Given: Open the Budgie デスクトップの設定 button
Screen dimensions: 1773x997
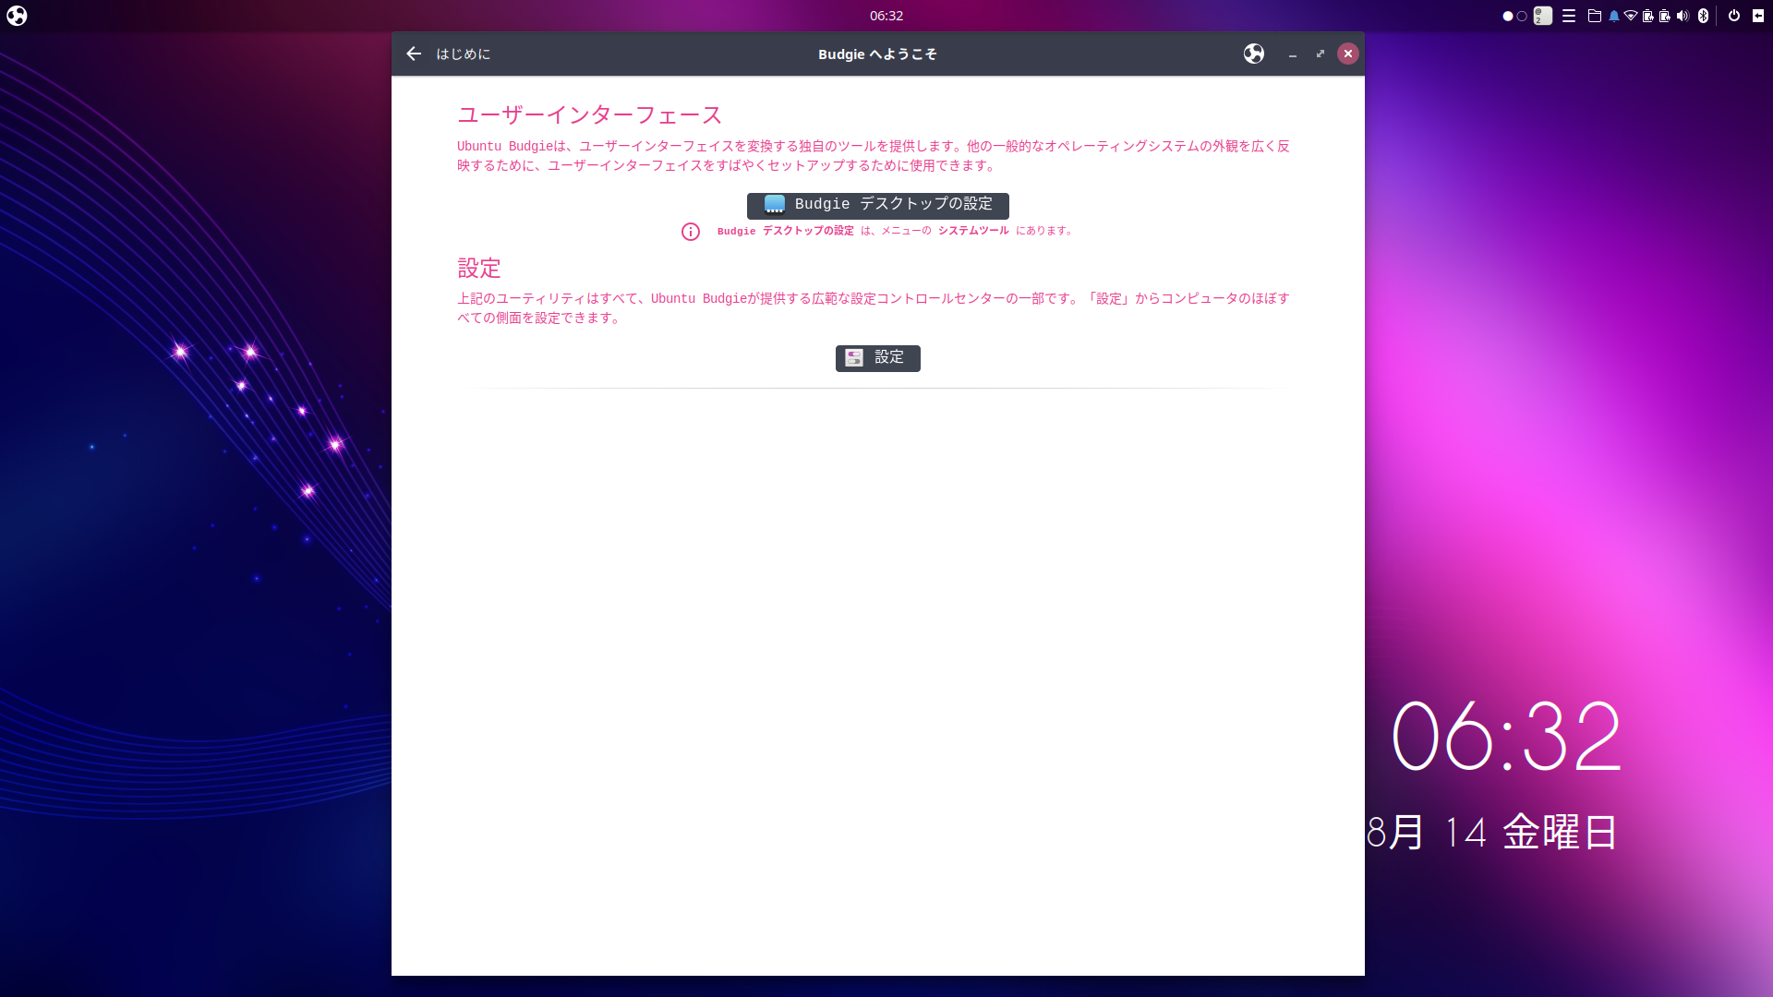Looking at the screenshot, I should (877, 205).
